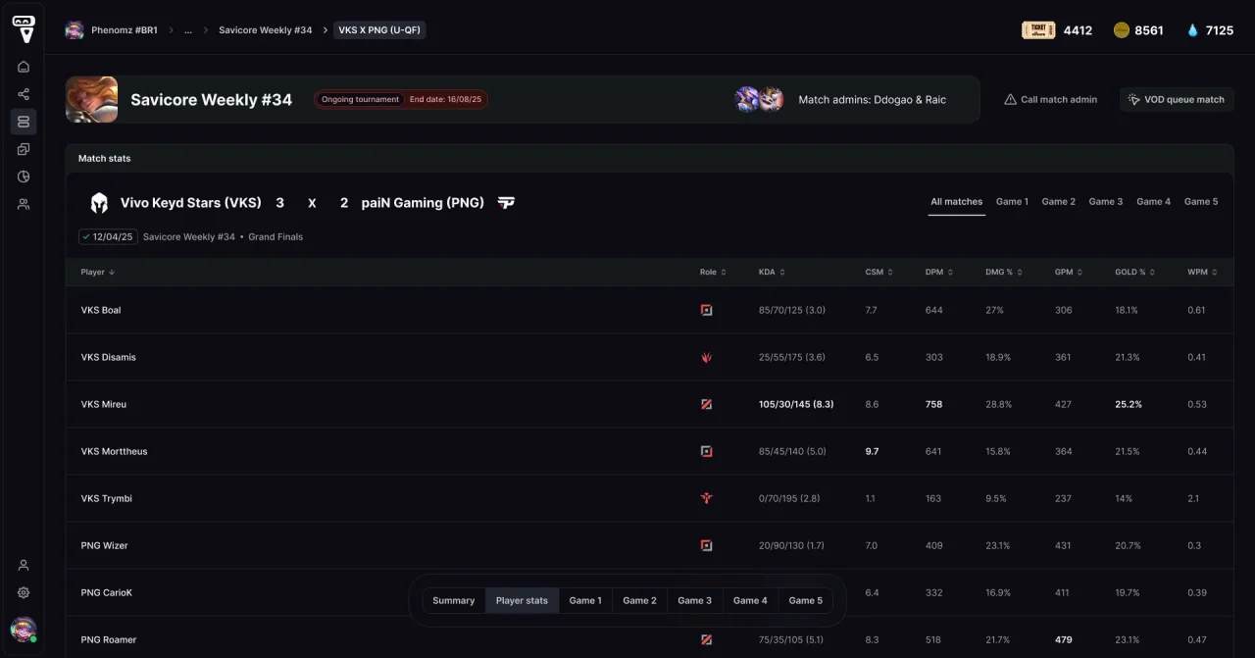
Task: Click the Phenomz #BR1 avatar in breadcrumb
Action: tap(75, 30)
